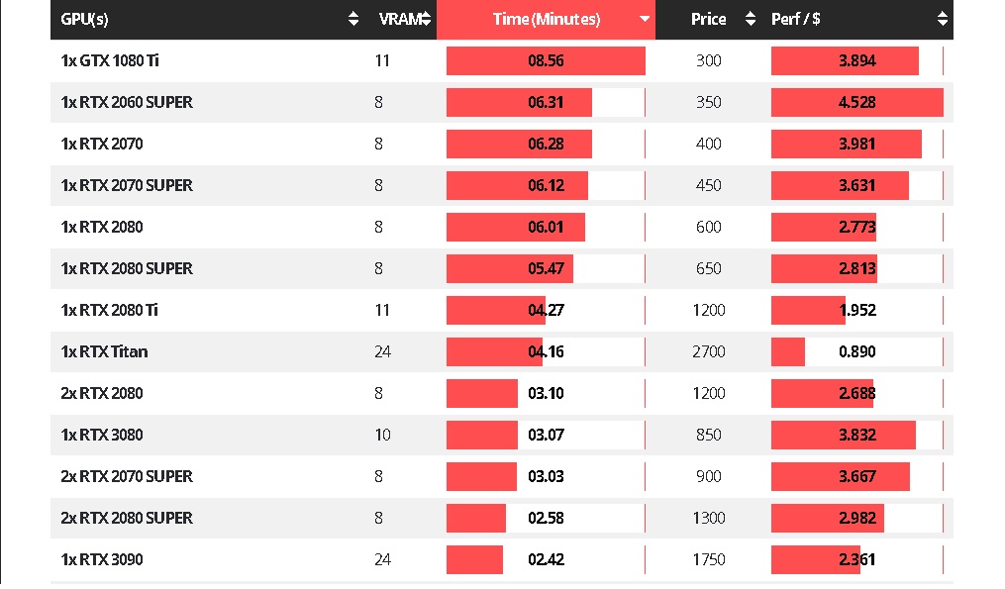The height and width of the screenshot is (589, 1005).
Task: Click the sort arrows next to VRAM
Action: [426, 19]
